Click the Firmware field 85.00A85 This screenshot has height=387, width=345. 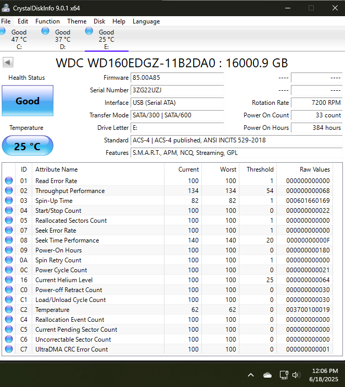click(x=177, y=78)
